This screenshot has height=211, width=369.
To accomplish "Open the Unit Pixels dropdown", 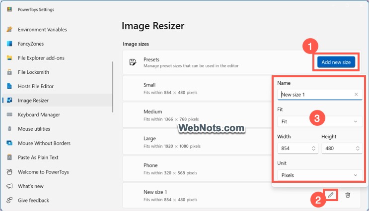I will [x=319, y=175].
